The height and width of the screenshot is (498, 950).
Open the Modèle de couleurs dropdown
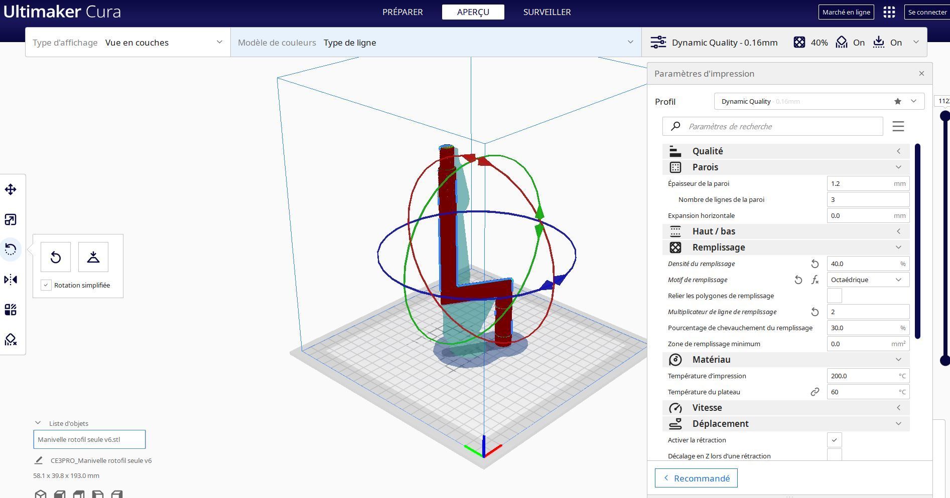coord(436,43)
